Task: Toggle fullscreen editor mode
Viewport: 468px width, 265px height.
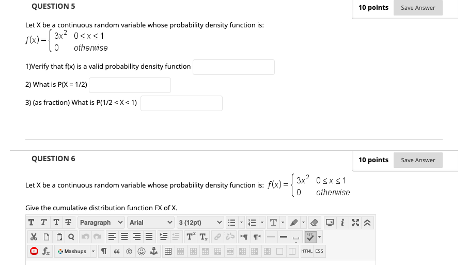Action: (355, 223)
